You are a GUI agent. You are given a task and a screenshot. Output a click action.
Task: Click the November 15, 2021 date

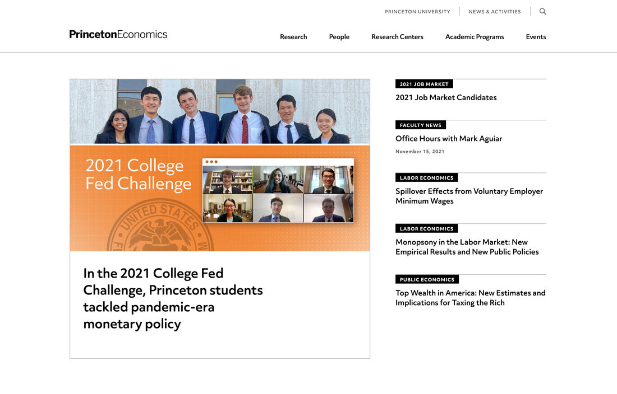pos(420,152)
